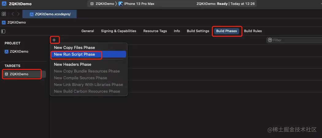Open the Build Rules tab
The height and width of the screenshot is (138, 322).
point(253,31)
